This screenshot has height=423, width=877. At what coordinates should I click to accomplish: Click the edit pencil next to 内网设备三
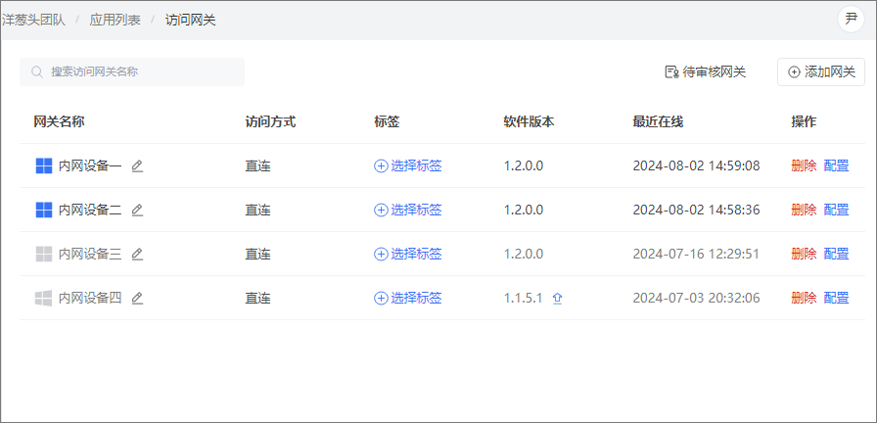tap(137, 254)
